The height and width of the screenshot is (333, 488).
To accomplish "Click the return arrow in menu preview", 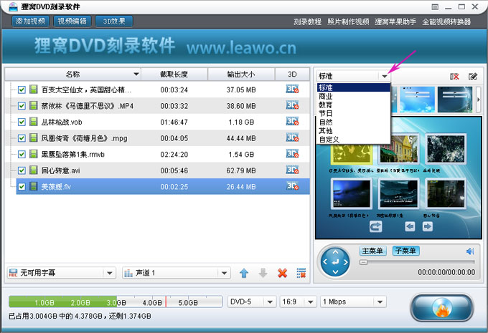I will 375,226.
